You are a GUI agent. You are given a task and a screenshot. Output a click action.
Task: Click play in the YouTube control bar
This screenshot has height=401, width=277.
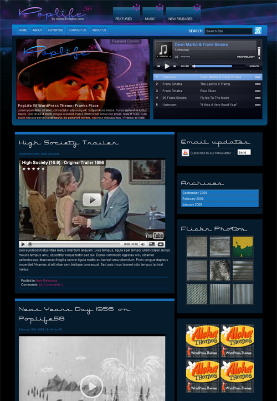tap(23, 244)
